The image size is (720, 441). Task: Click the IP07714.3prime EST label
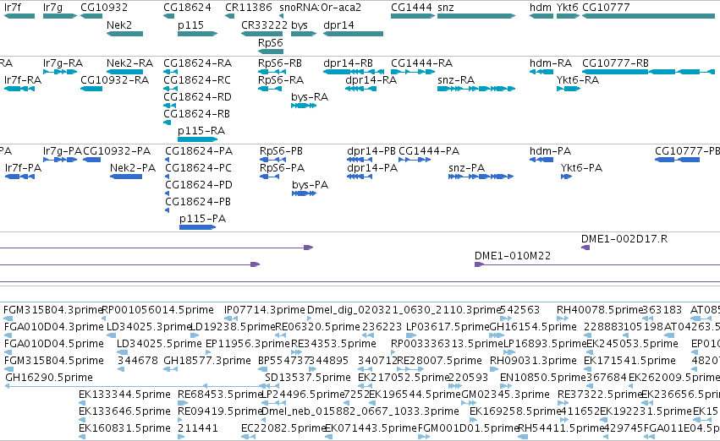click(265, 310)
